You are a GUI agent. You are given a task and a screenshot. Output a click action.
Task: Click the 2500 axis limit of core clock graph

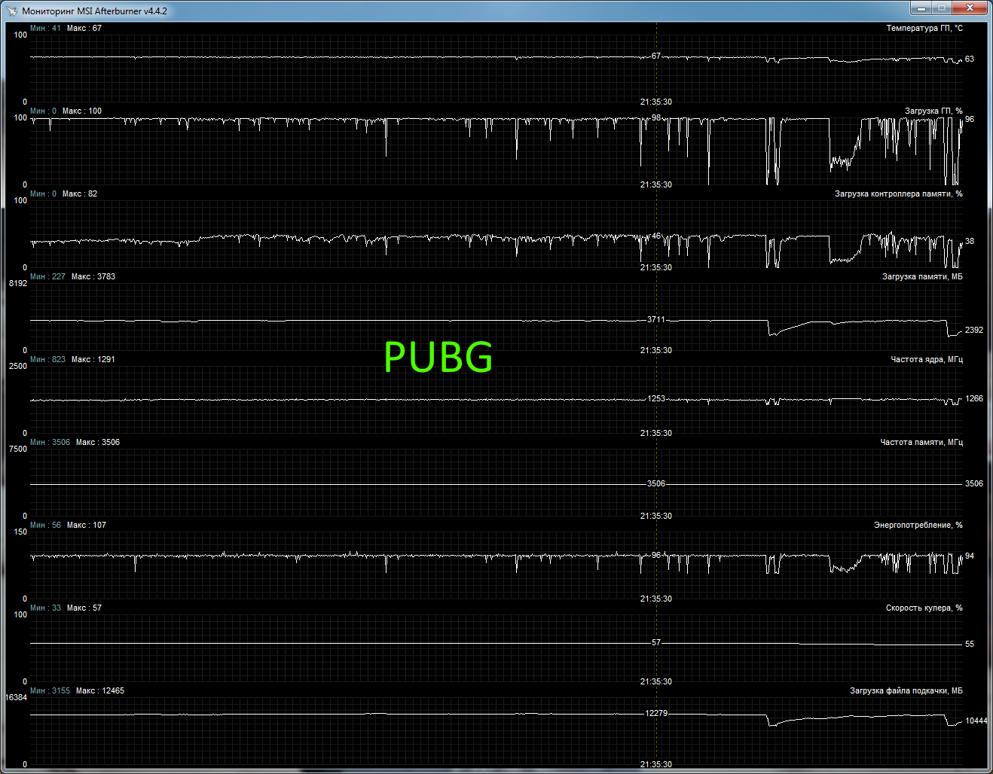[18, 367]
